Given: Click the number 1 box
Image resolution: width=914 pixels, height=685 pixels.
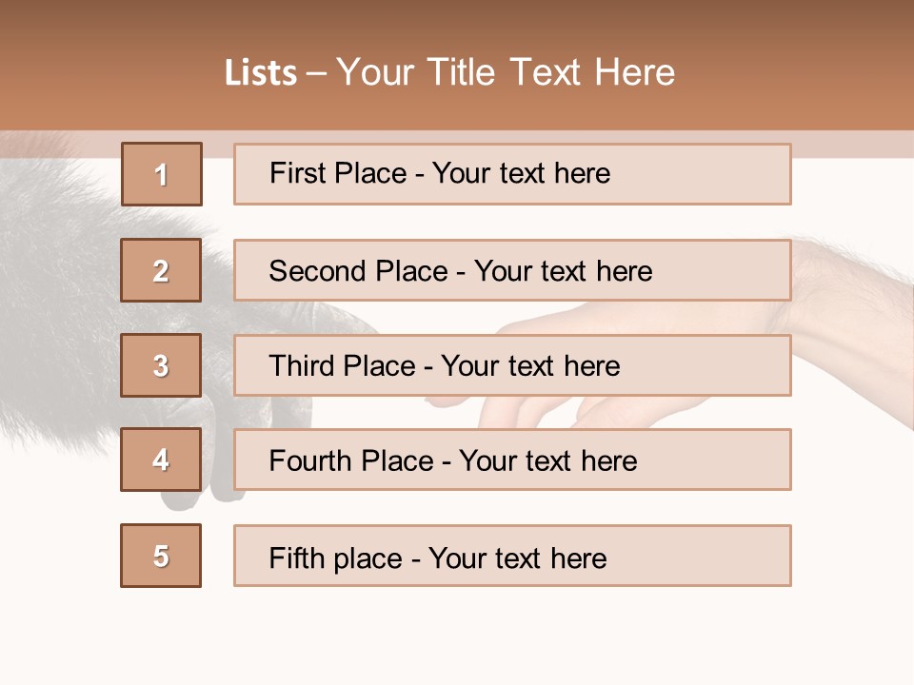Looking at the screenshot, I should 162,174.
